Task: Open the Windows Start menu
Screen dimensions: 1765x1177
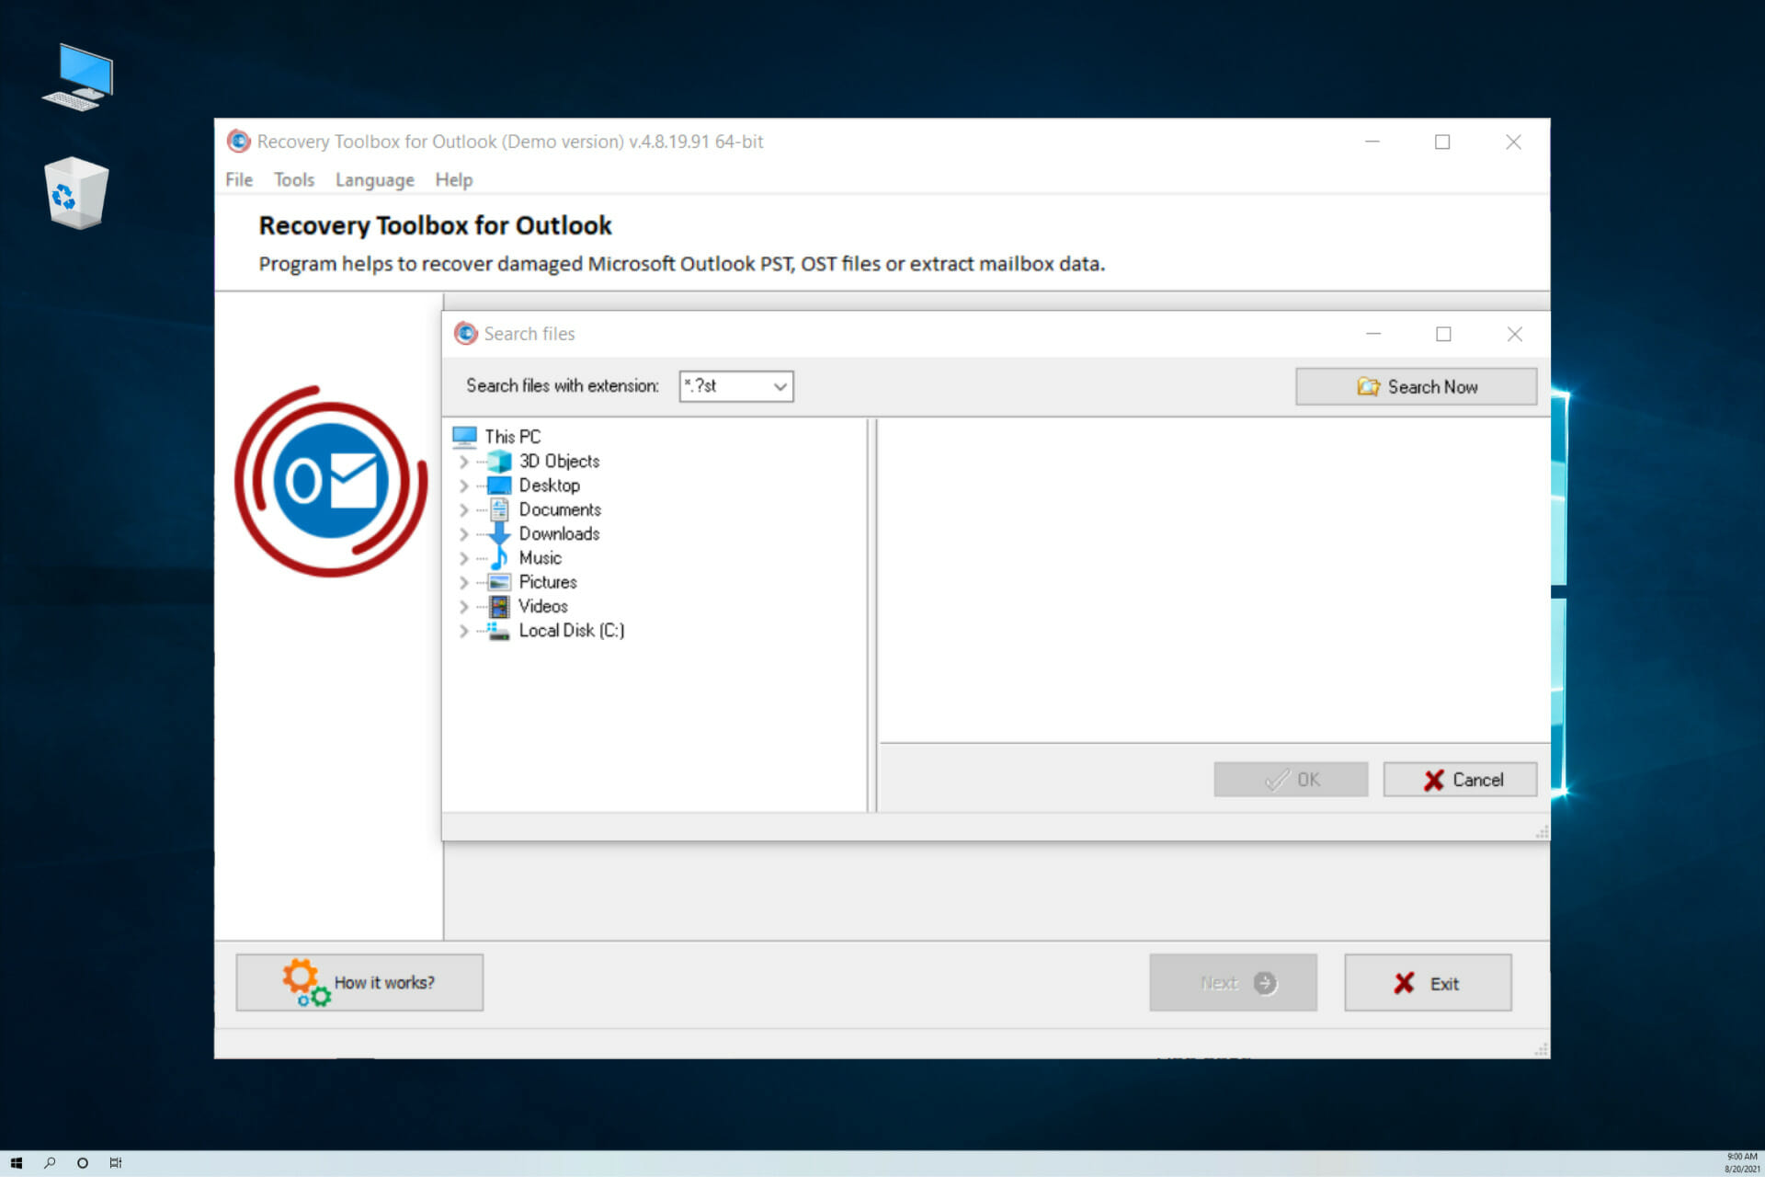Action: coord(17,1163)
